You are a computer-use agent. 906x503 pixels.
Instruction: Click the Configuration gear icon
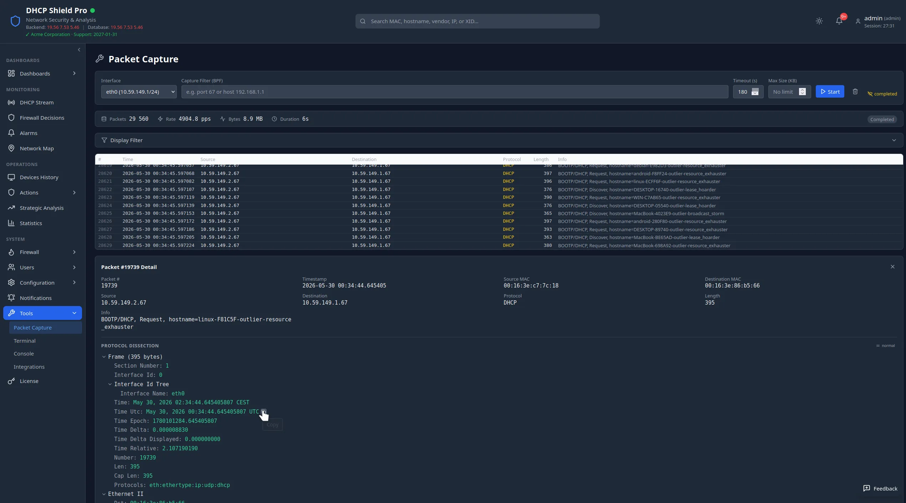pyautogui.click(x=11, y=282)
